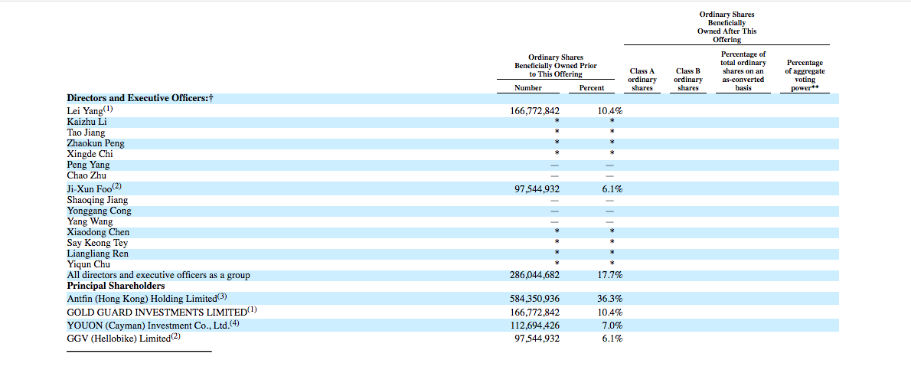Viewport: 911px width, 370px height.
Task: Click 'Percentage of aggregate voting power' header
Action: coord(805,76)
